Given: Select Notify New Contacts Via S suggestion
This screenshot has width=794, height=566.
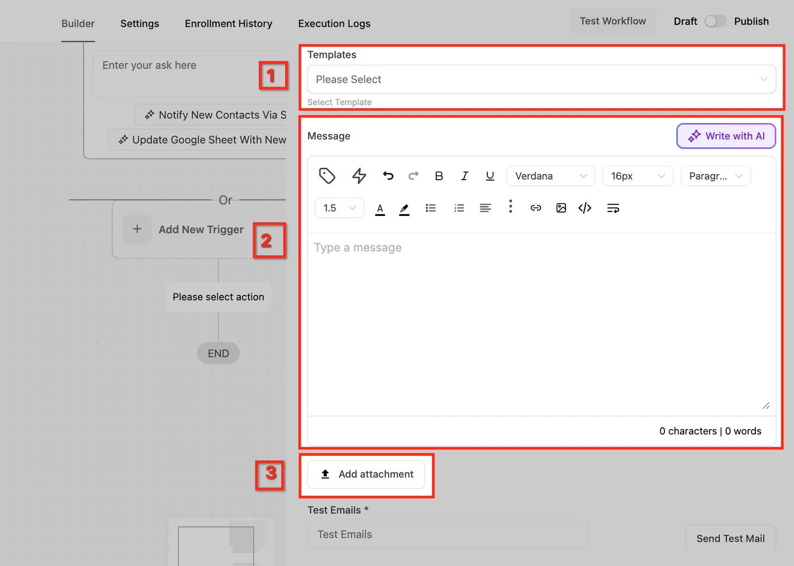Looking at the screenshot, I should point(211,115).
